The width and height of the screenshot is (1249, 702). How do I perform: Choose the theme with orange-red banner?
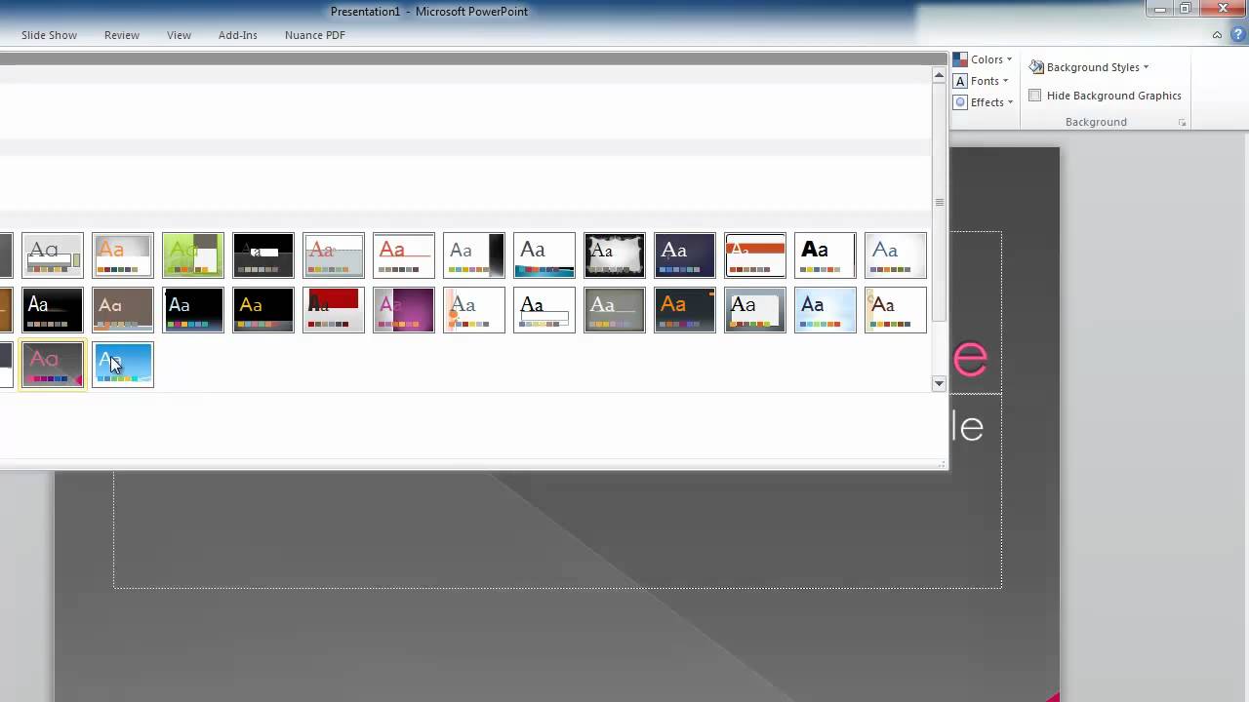(755, 255)
